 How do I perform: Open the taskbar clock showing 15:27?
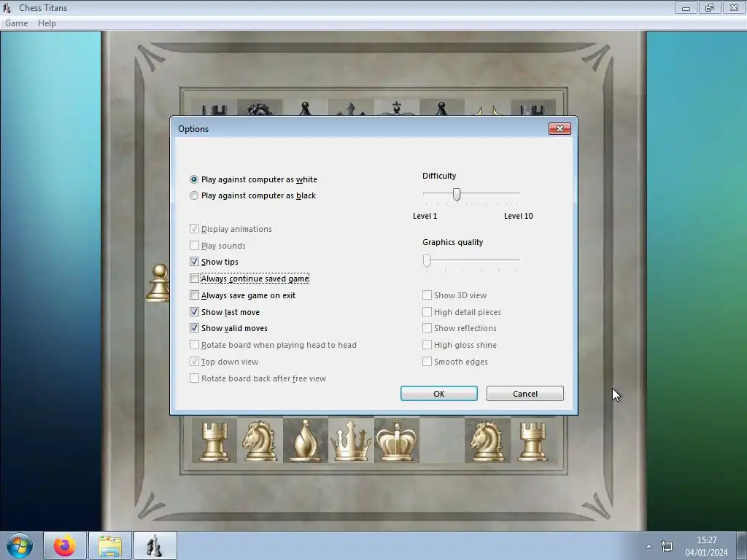point(706,546)
